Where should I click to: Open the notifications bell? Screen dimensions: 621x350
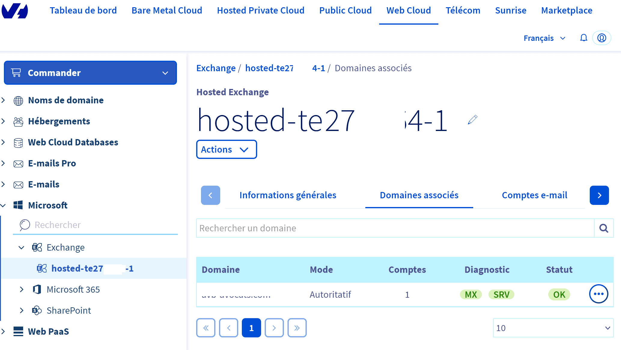(x=583, y=38)
